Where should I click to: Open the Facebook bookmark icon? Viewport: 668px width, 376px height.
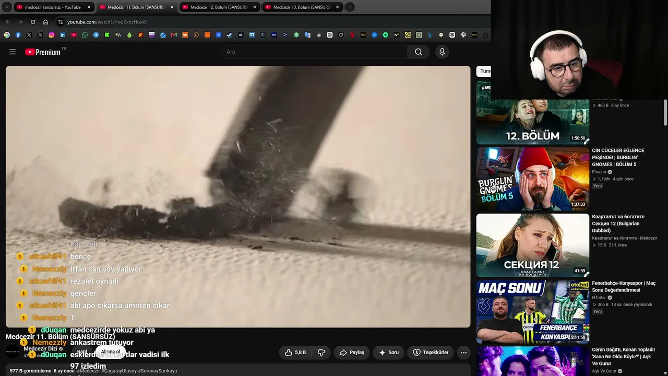click(x=18, y=35)
